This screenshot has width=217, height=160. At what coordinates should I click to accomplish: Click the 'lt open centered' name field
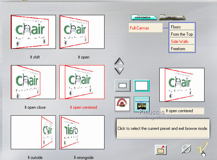pyautogui.click(x=182, y=111)
